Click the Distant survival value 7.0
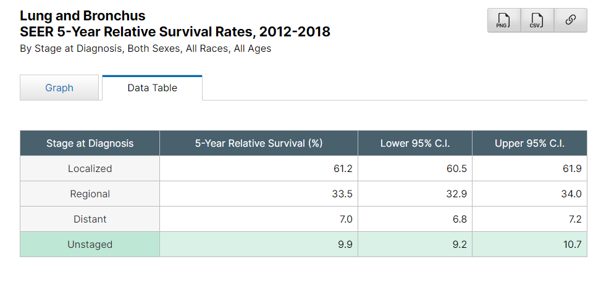 345,219
